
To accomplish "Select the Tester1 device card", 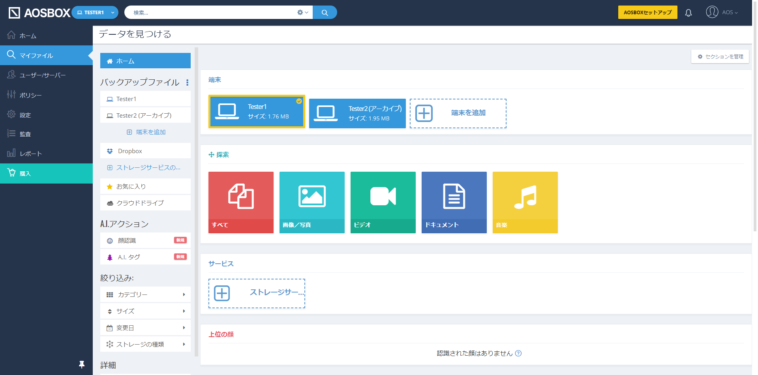I will (257, 112).
